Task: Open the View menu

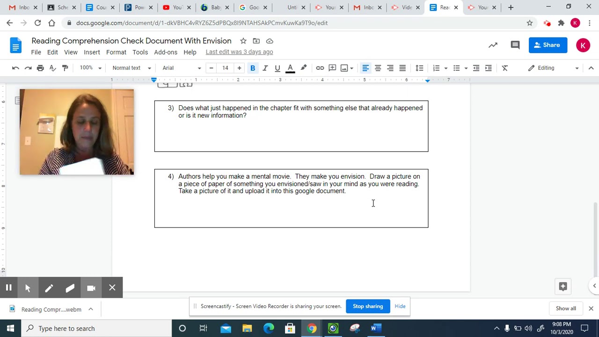Action: click(x=71, y=52)
